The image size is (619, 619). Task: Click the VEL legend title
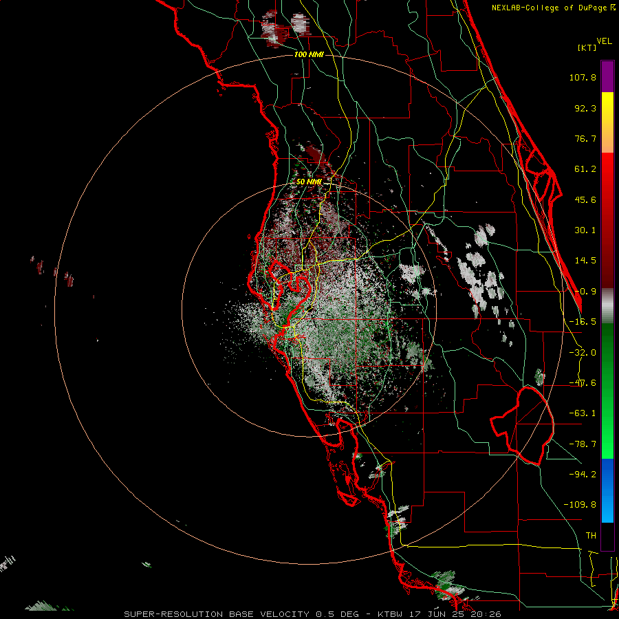click(x=604, y=41)
